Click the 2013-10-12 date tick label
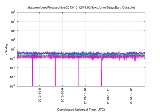The height and width of the screenshot is (112, 160). pos(131,96)
